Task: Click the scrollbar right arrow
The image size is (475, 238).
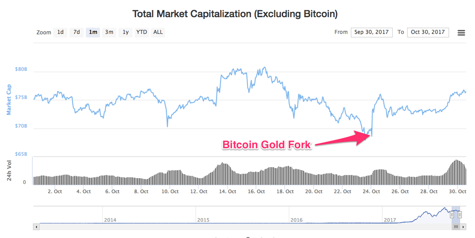Action: click(x=464, y=227)
